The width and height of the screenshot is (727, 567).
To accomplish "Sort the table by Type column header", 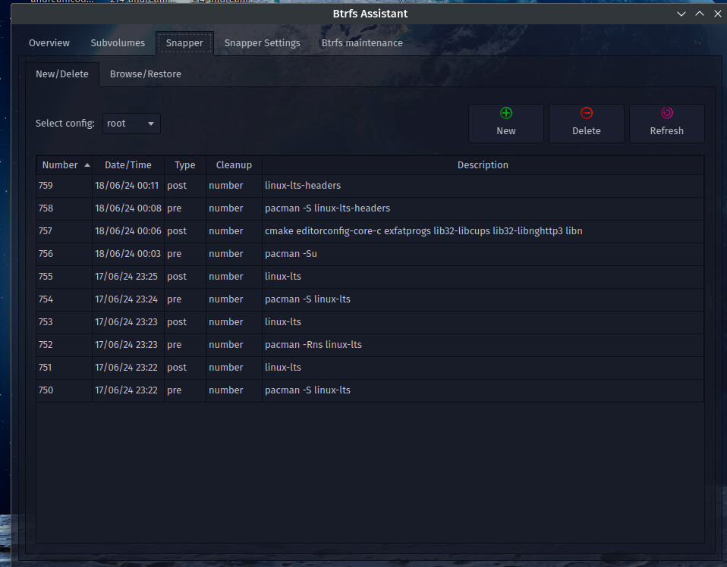I will coord(185,165).
